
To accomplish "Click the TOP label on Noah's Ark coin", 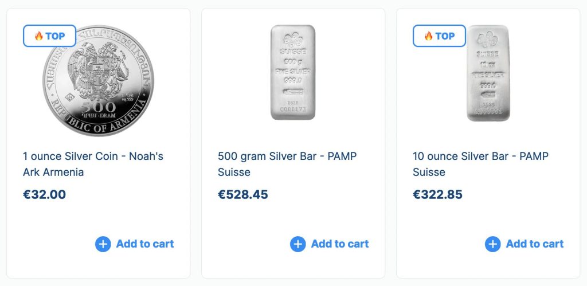I will click(56, 36).
